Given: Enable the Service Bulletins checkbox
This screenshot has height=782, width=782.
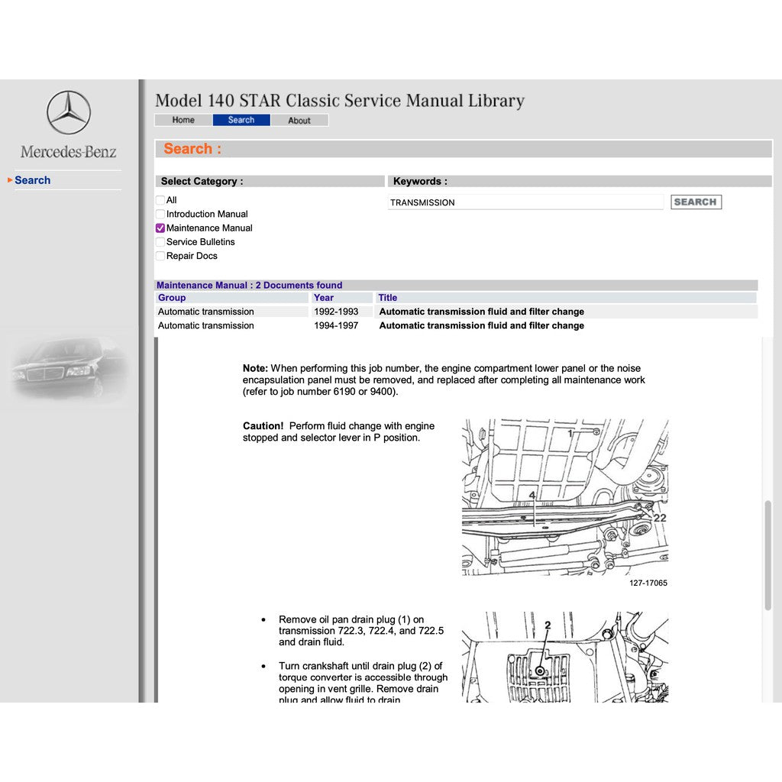Looking at the screenshot, I should 160,241.
